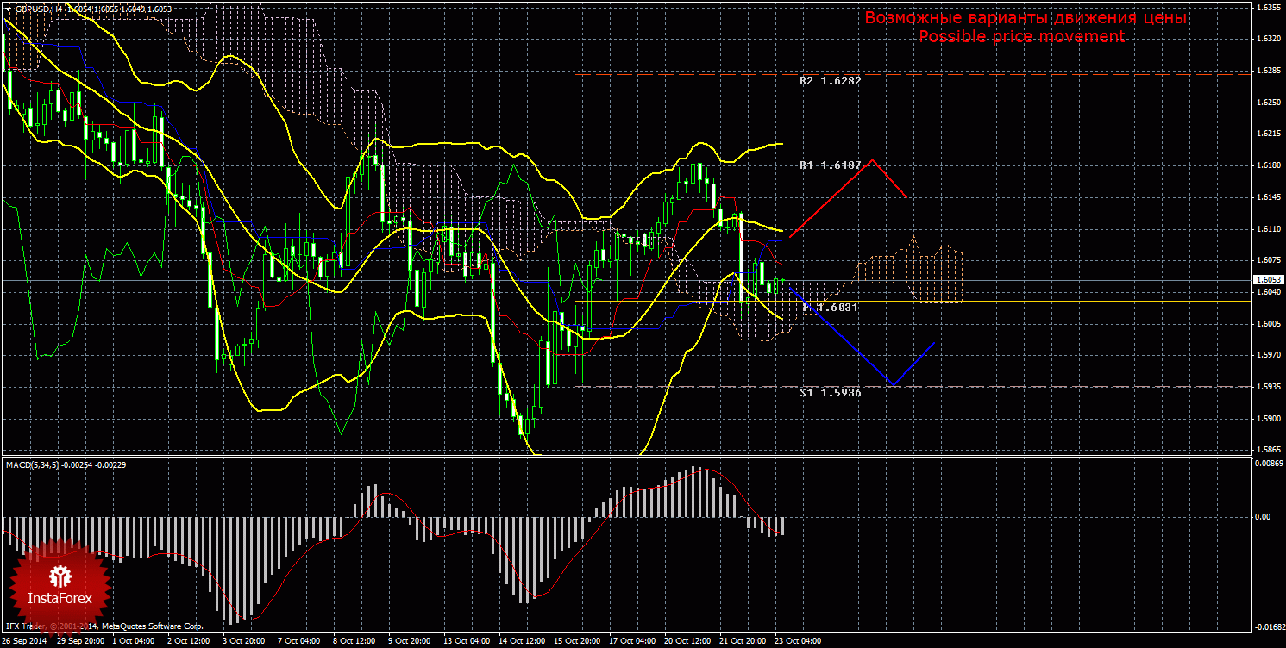Click the 1.6005 price axis label
Screen dimensions: 1286x648
(1268, 324)
